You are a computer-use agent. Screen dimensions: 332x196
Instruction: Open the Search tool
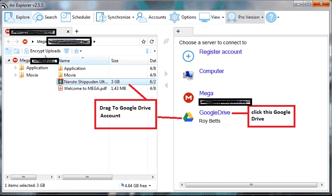point(45,17)
